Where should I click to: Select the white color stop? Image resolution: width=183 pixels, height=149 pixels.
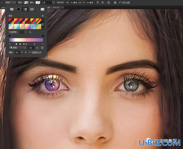click(x=16, y=44)
